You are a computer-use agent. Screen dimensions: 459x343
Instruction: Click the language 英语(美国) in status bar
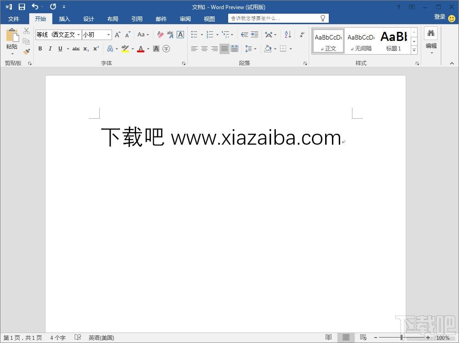click(101, 338)
